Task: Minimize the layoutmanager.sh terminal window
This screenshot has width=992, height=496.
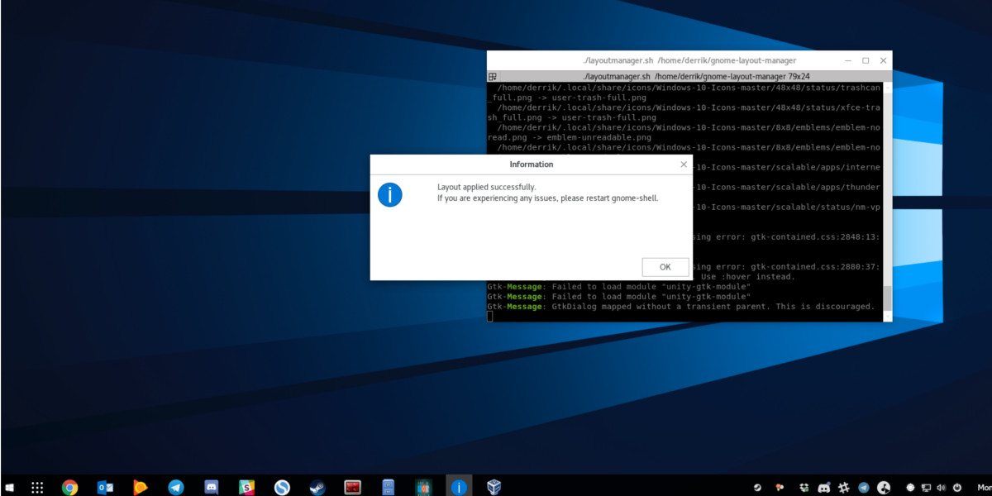Action: (x=847, y=60)
